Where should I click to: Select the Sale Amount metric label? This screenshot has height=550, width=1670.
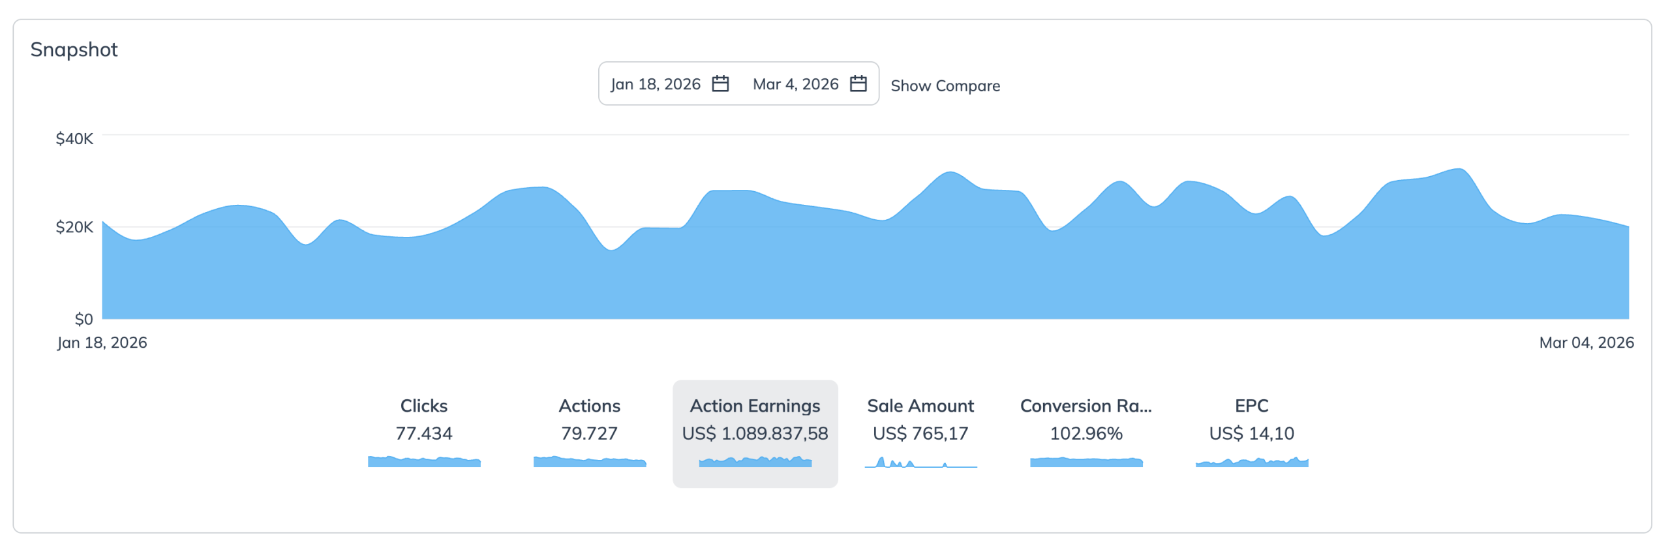[x=920, y=406]
